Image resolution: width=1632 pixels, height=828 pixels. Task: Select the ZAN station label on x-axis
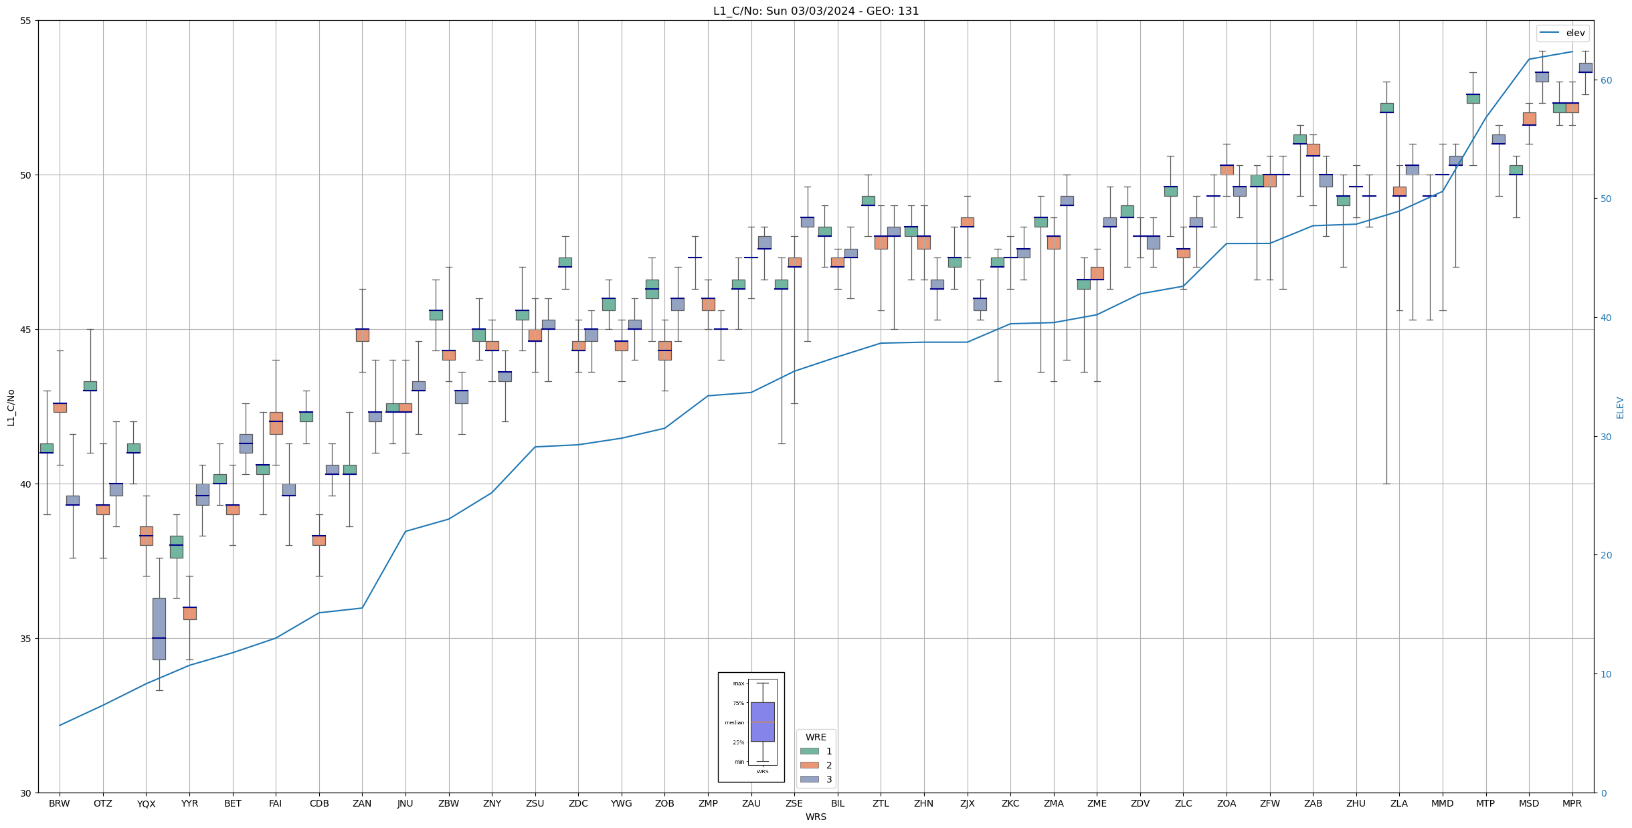coord(362,803)
